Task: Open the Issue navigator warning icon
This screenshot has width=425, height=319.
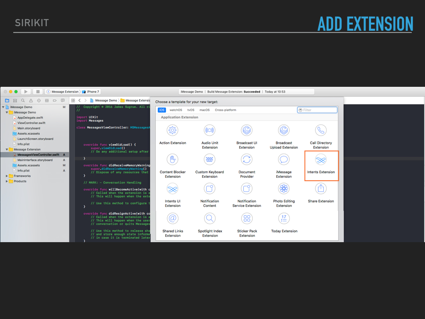Action: click(x=31, y=101)
